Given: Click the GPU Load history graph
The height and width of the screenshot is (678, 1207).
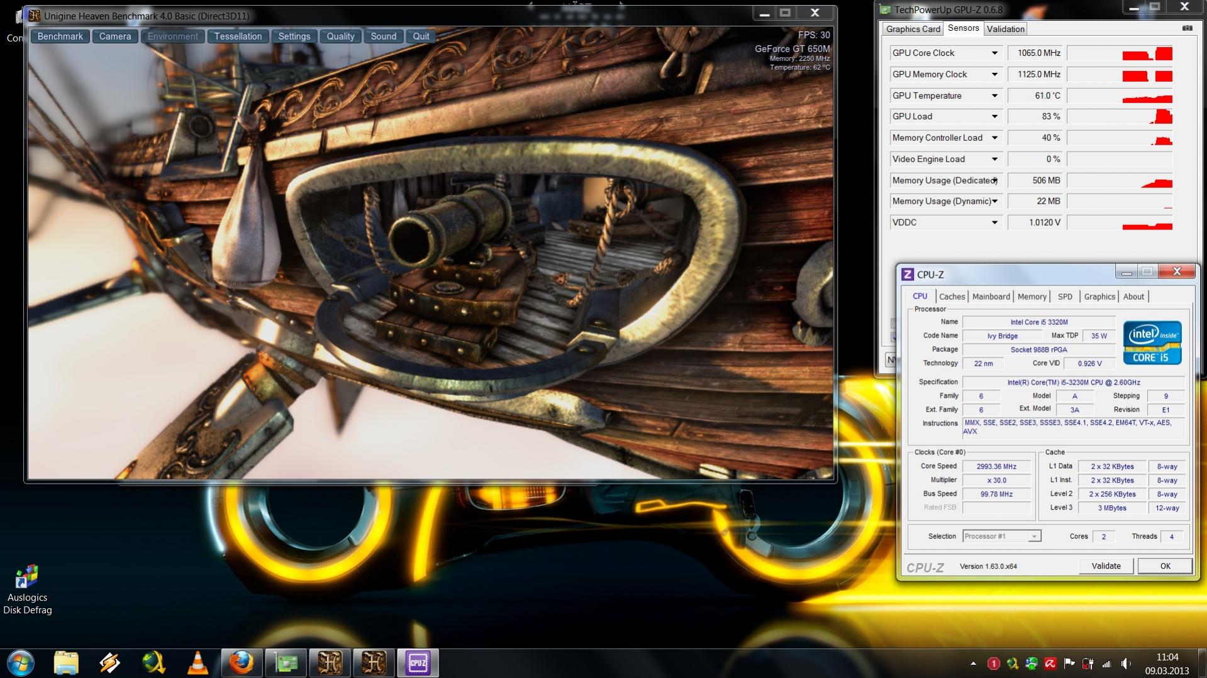Looking at the screenshot, I should pyautogui.click(x=1120, y=117).
